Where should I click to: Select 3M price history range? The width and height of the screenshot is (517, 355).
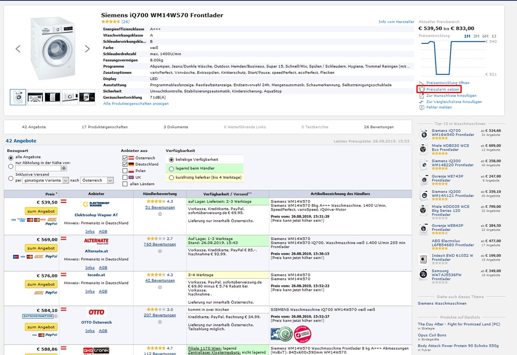(476, 36)
